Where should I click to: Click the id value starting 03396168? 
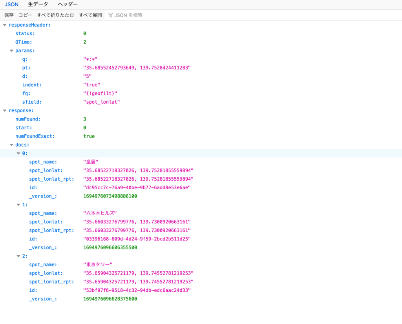[137, 239]
